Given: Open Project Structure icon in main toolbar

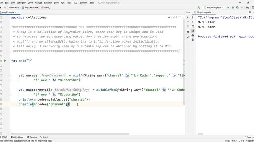Looking at the screenshot, I should [x=248, y=7].
